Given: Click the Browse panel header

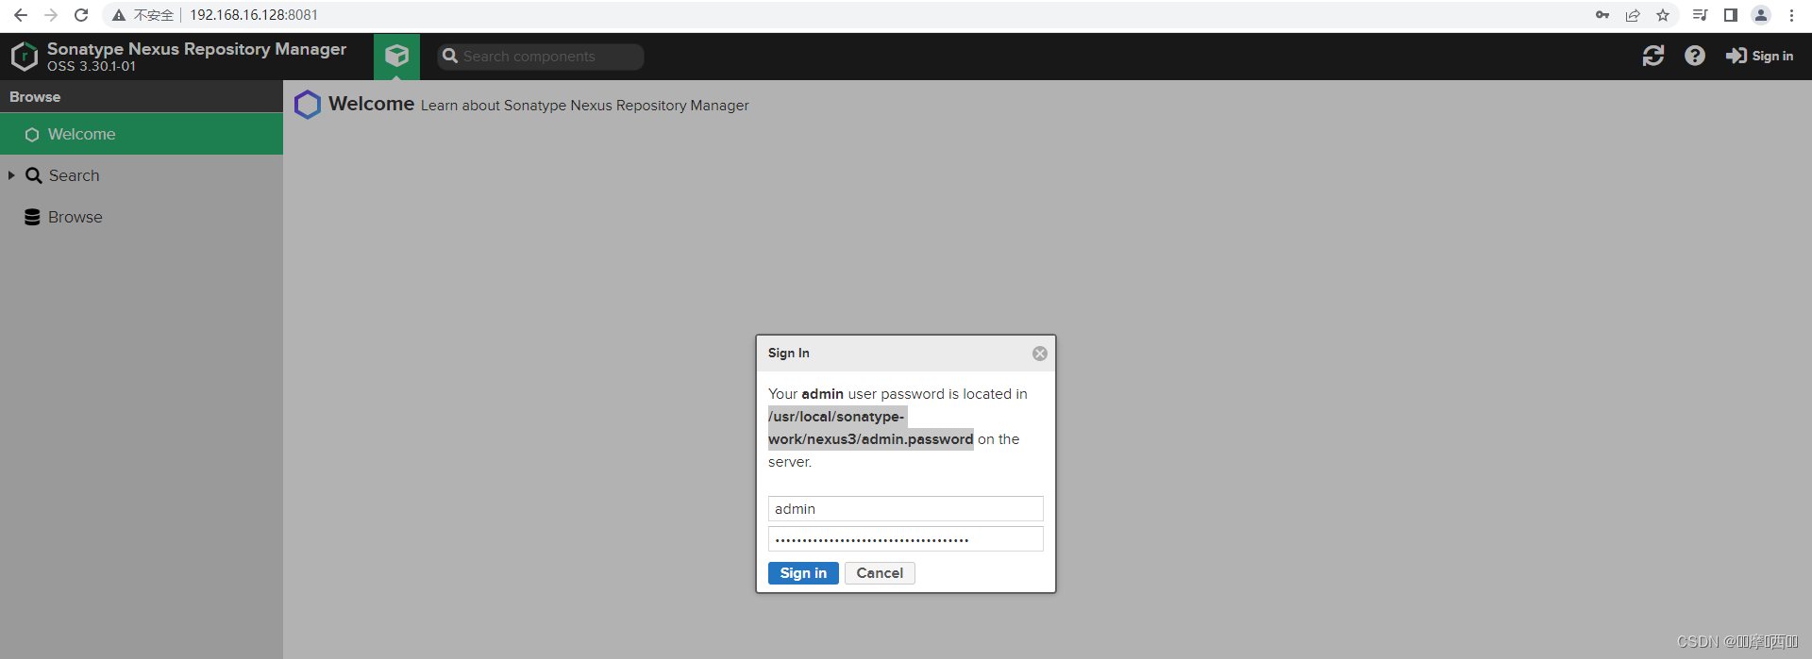Looking at the screenshot, I should 142,97.
